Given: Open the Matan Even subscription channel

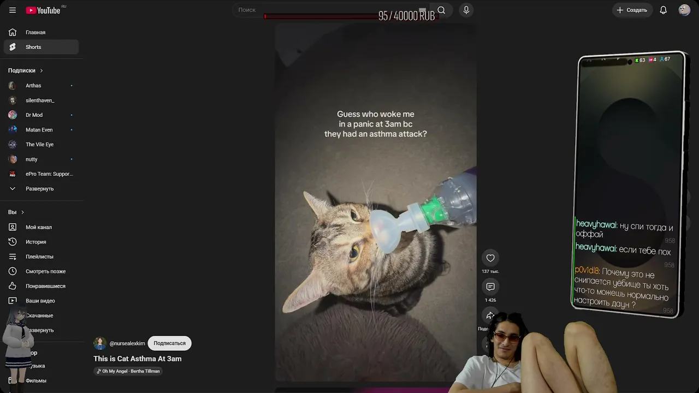Looking at the screenshot, I should point(42,130).
